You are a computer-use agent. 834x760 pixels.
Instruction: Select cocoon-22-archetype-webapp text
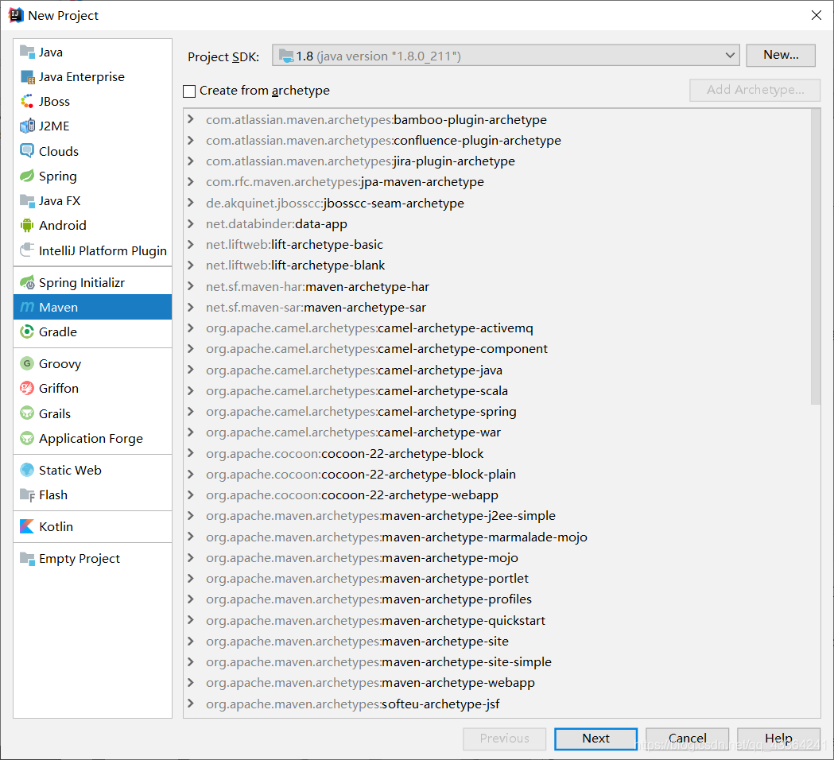(410, 495)
